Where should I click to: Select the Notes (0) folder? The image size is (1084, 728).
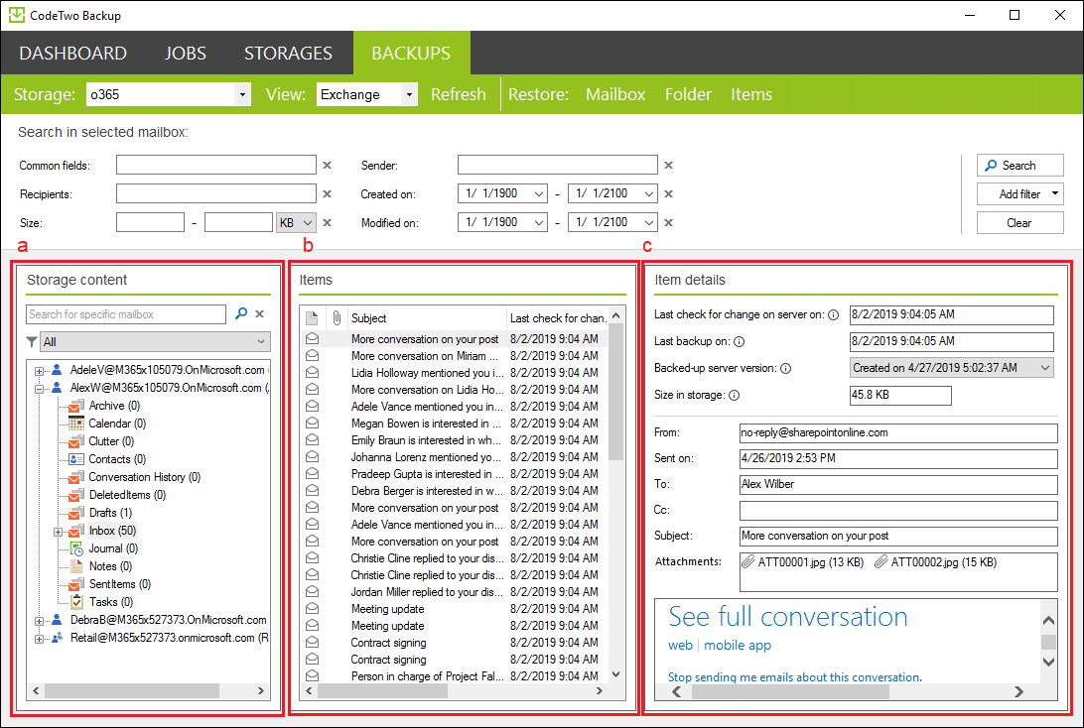point(110,566)
